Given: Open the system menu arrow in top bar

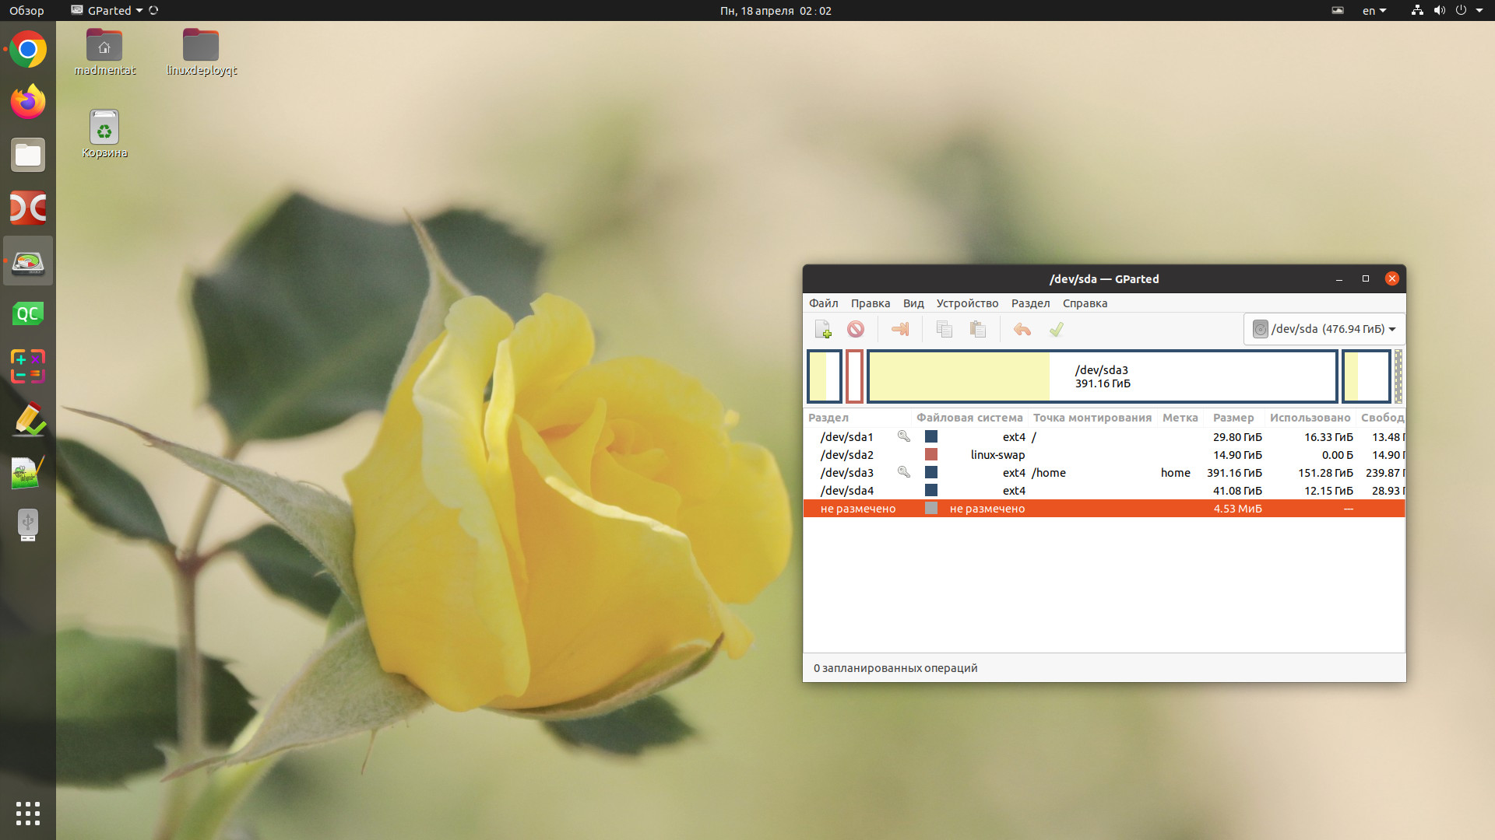Looking at the screenshot, I should [1479, 11].
